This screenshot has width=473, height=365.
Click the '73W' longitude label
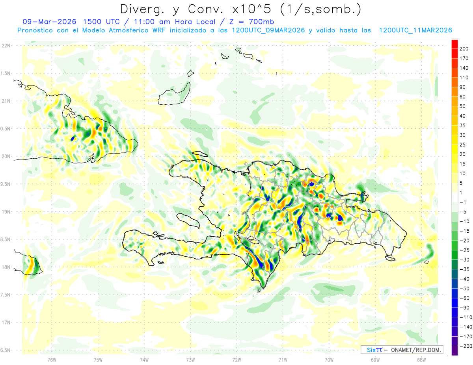tap(190, 360)
